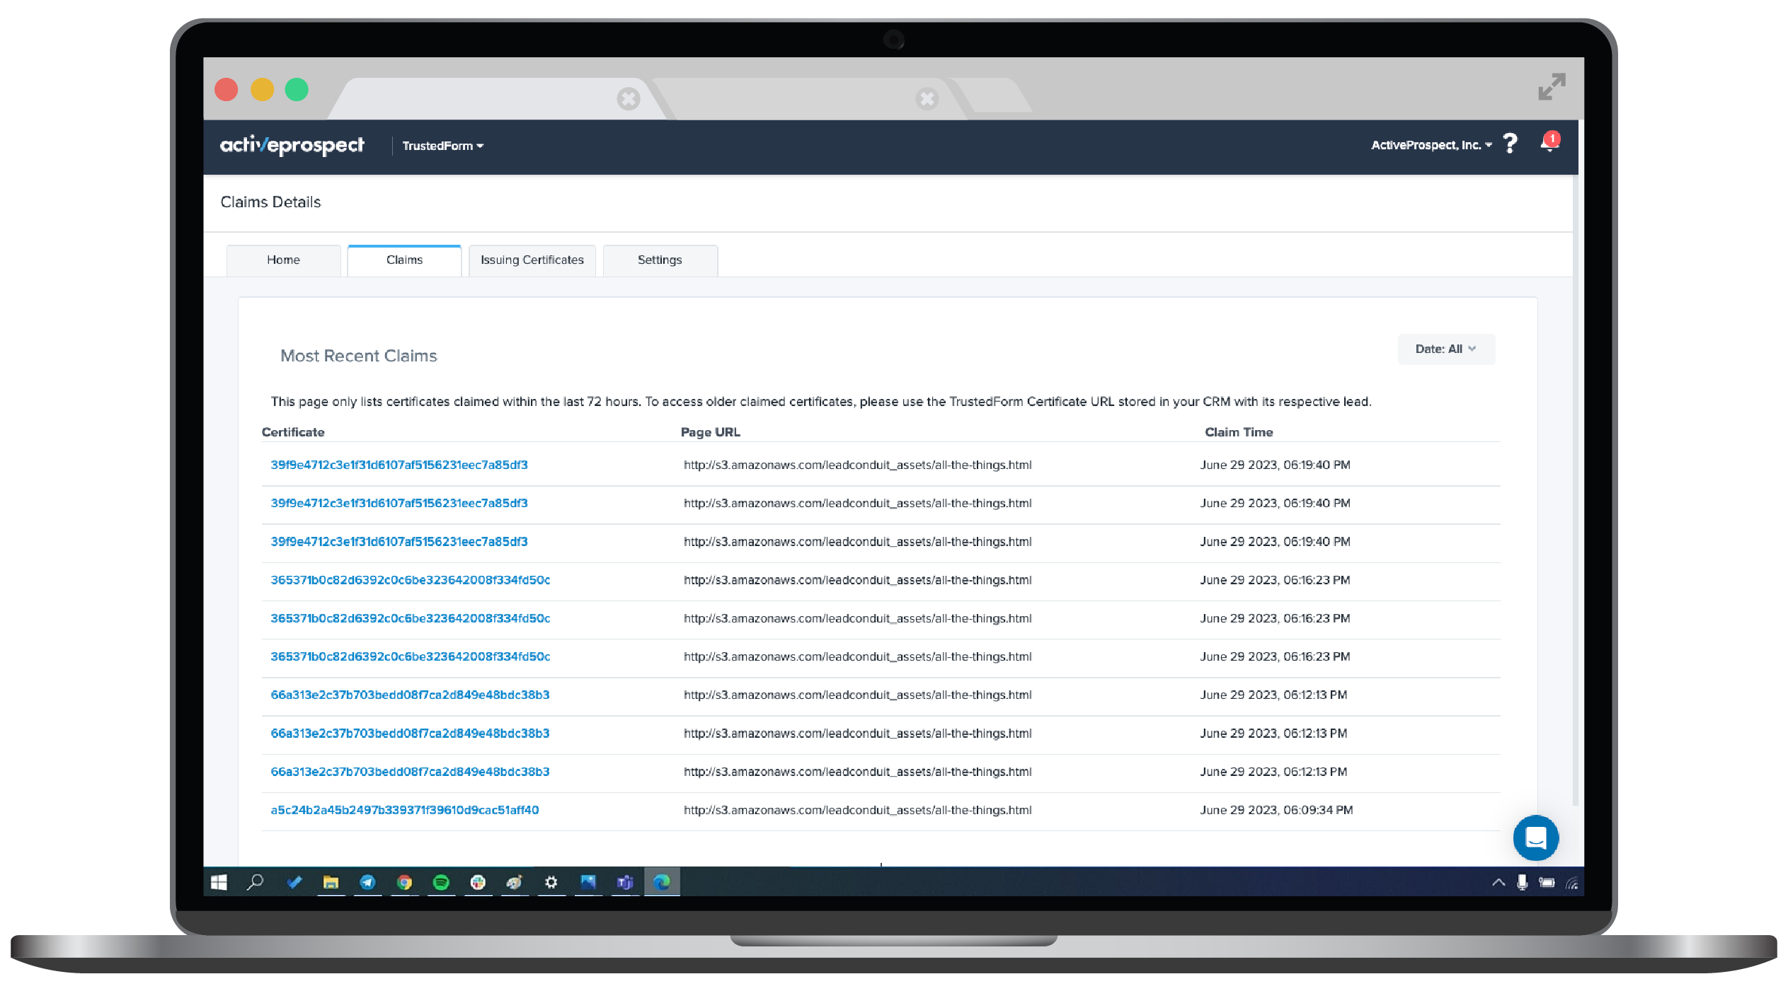Viewport: 1788px width, 991px height.
Task: Show hidden system tray icons chevron
Action: tap(1498, 882)
